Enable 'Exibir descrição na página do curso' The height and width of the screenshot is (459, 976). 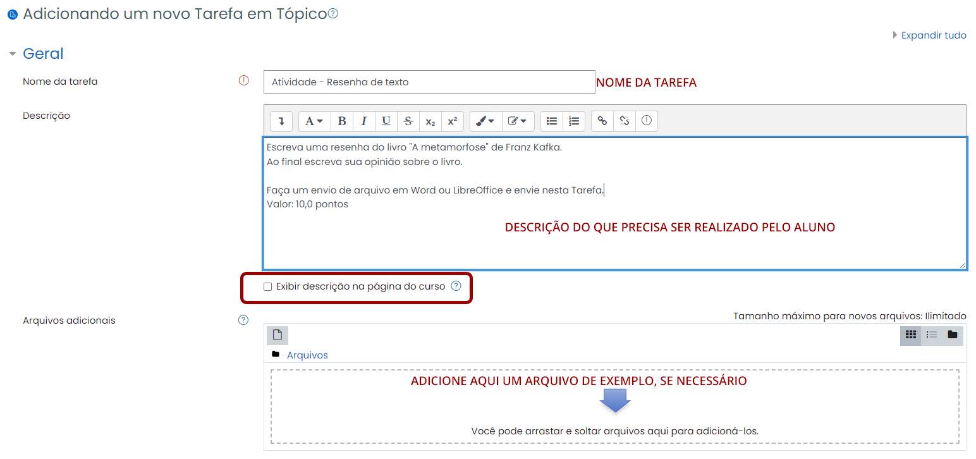pyautogui.click(x=268, y=288)
